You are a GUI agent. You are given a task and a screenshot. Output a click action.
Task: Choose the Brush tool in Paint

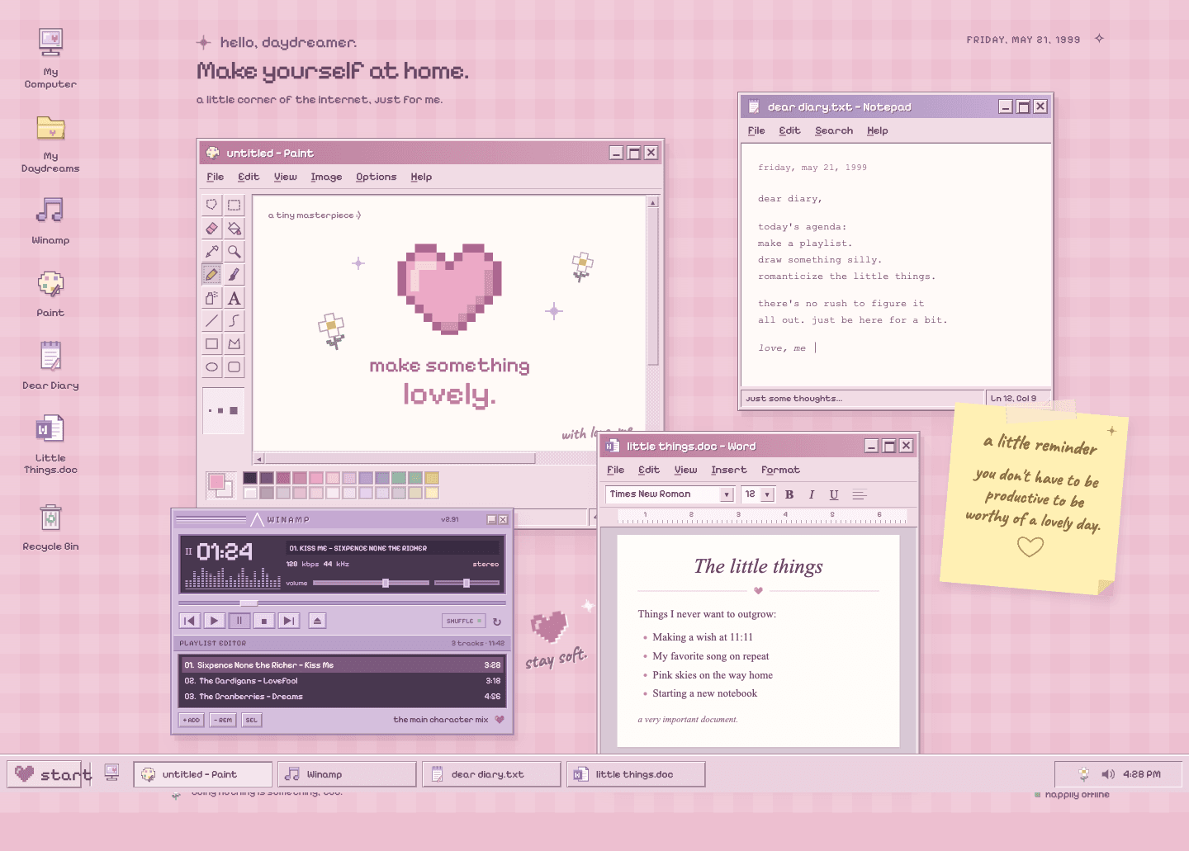[234, 274]
